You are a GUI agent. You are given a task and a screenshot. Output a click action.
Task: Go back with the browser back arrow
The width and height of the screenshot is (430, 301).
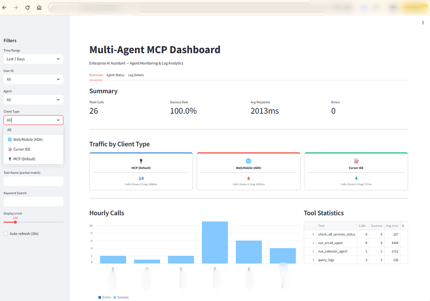point(4,8)
